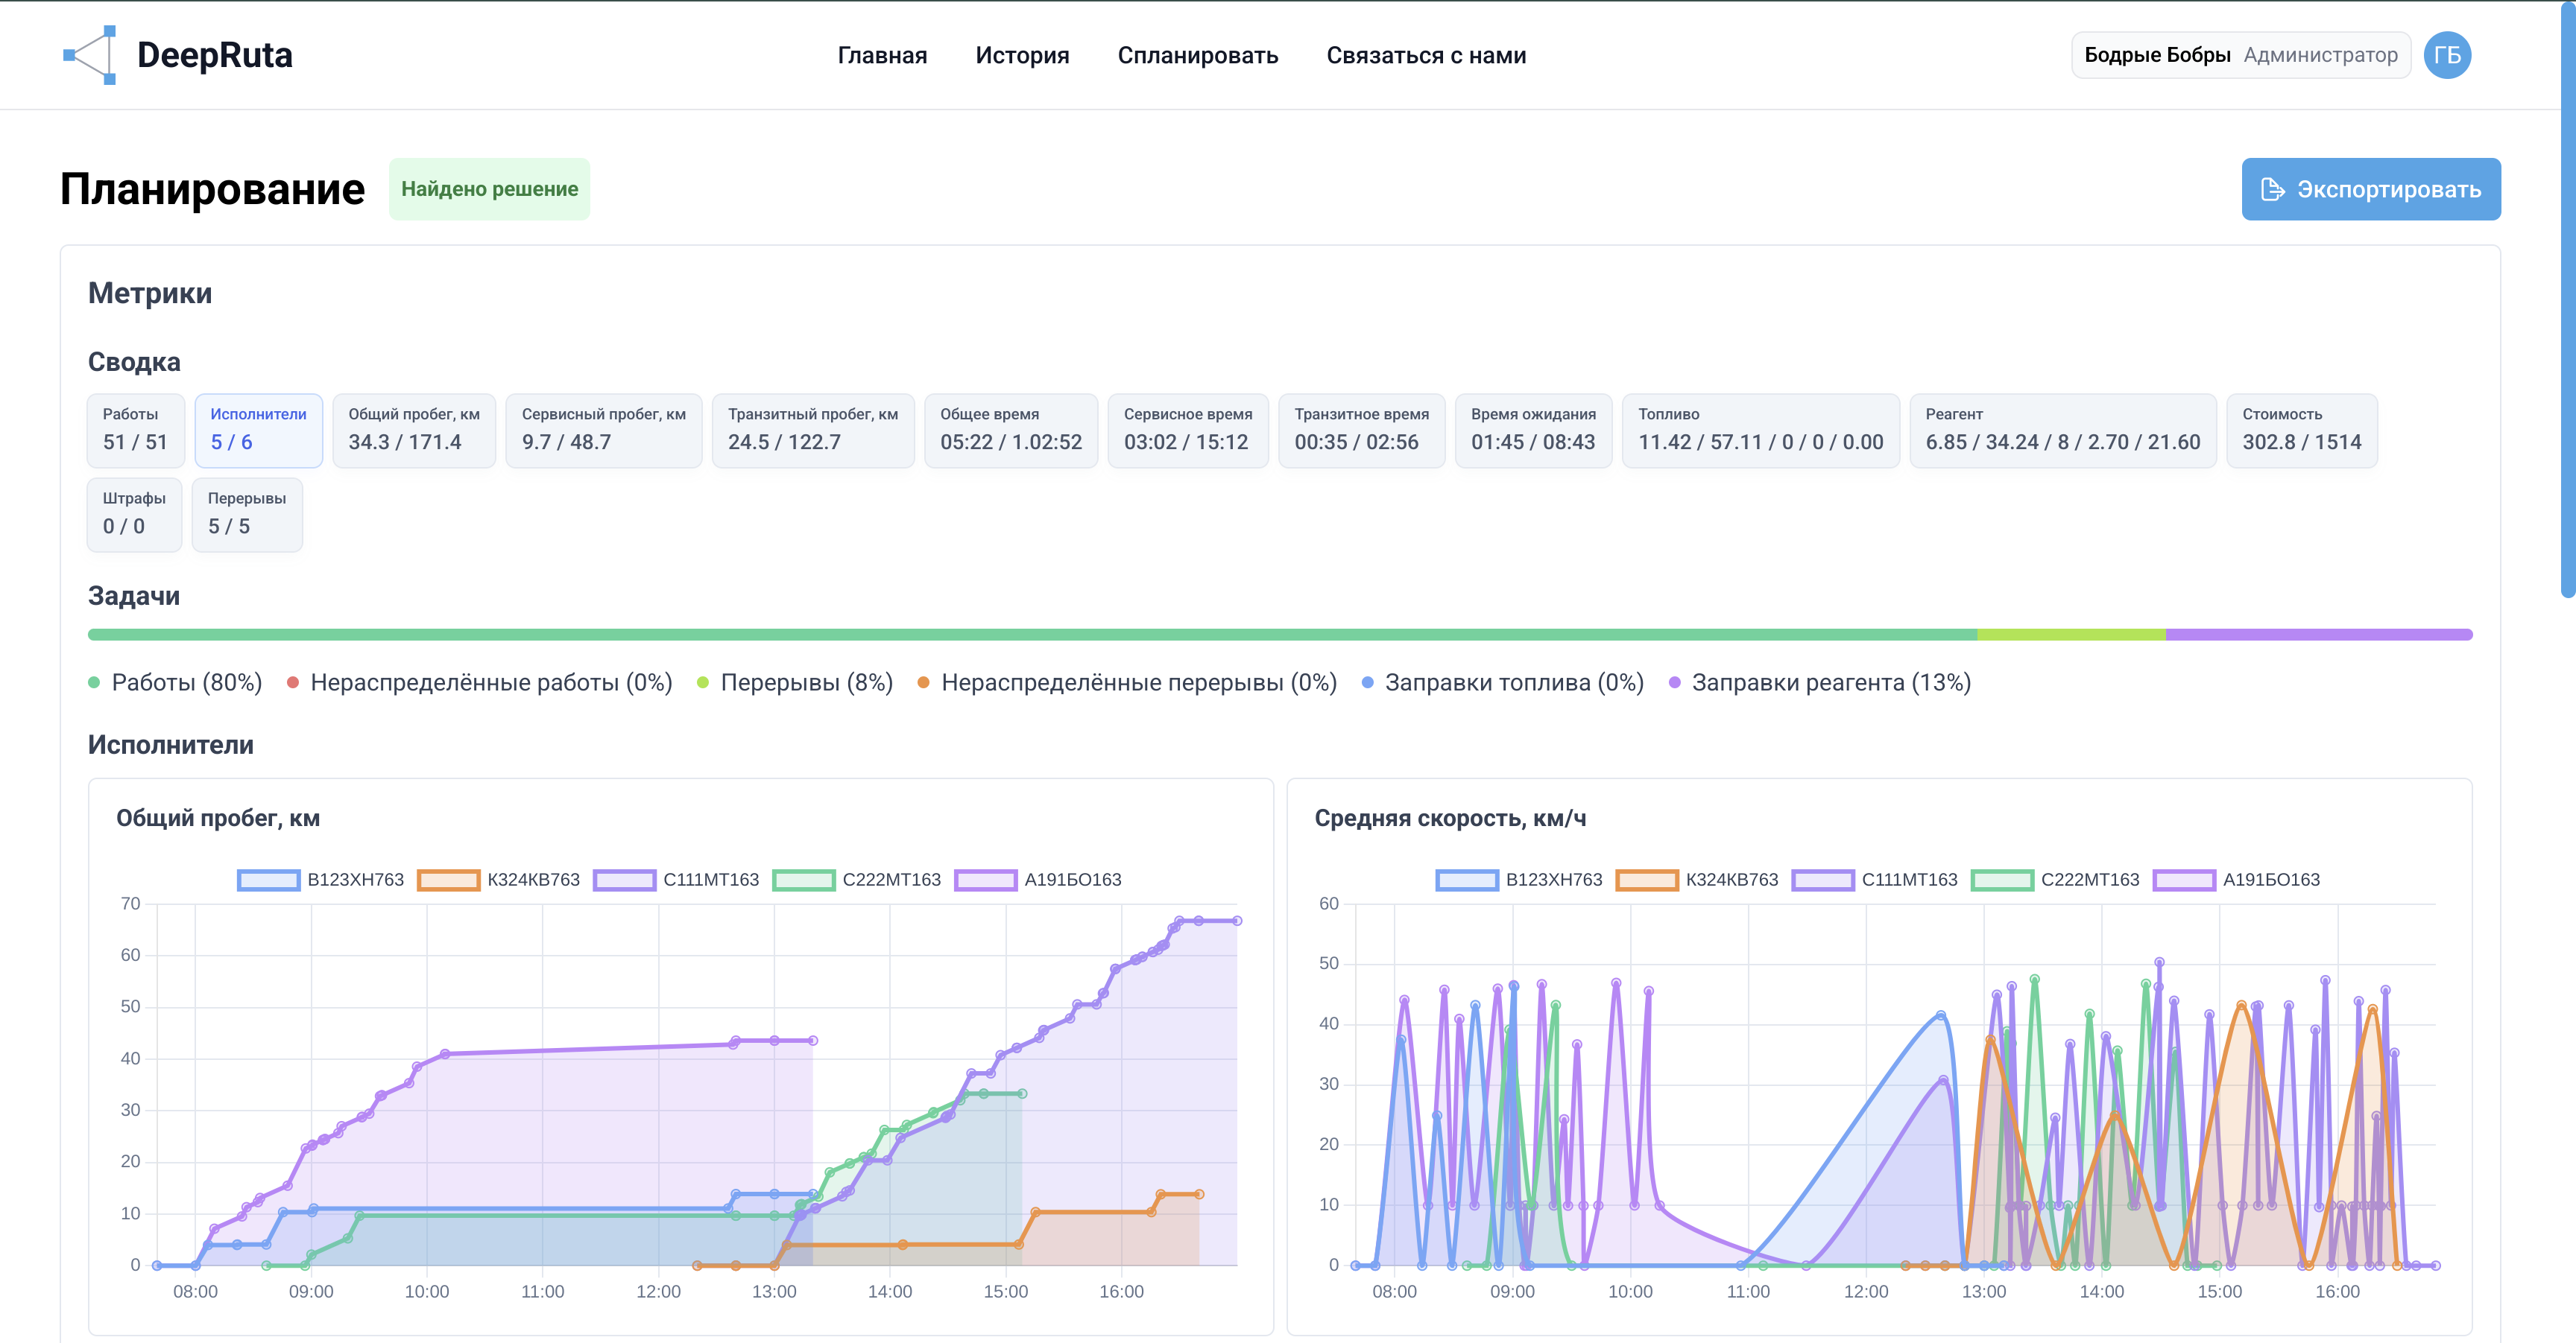Toggle С222МТ163 series in Средняя скорость chart
The image size is (2576, 1343).
pos(2055,880)
